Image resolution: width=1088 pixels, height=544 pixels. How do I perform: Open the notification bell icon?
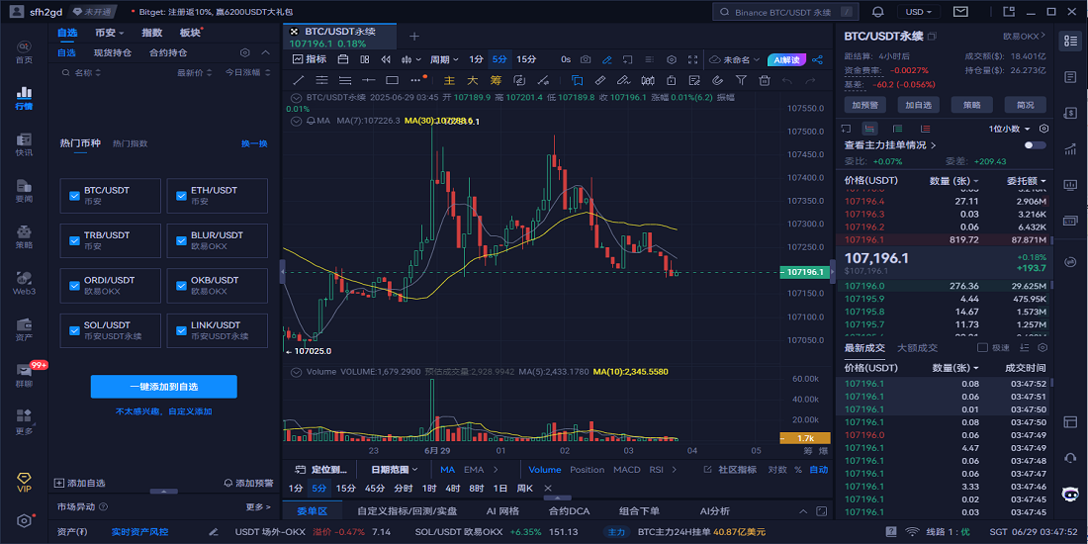[x=877, y=12]
